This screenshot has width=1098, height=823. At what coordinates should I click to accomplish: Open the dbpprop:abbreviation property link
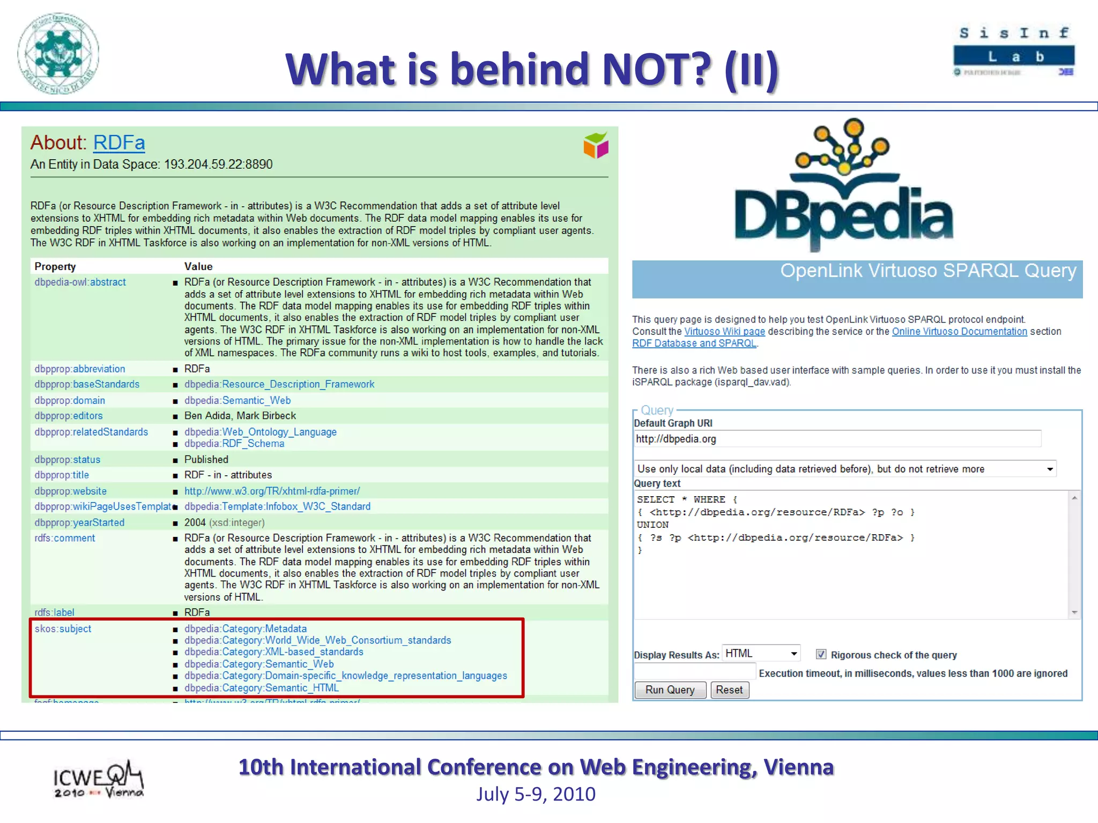(80, 369)
